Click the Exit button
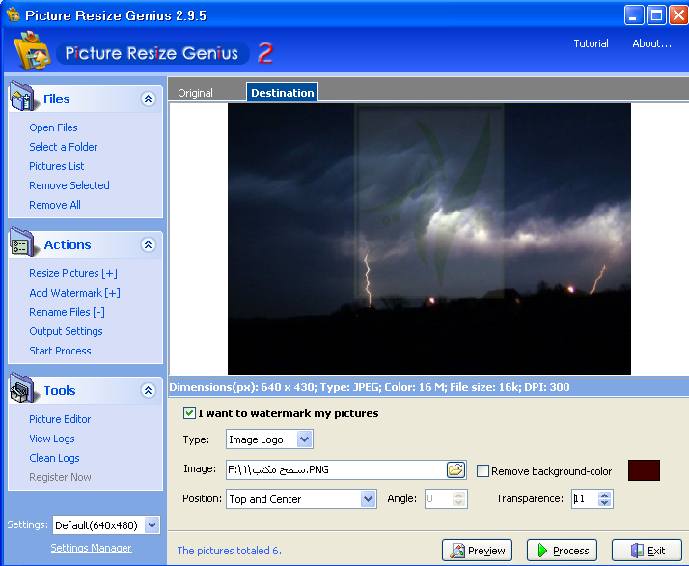 point(647,551)
